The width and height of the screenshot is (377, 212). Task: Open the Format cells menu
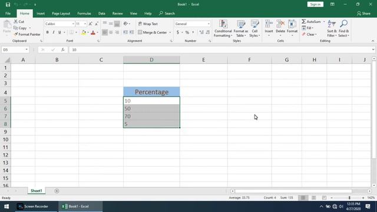point(292,28)
